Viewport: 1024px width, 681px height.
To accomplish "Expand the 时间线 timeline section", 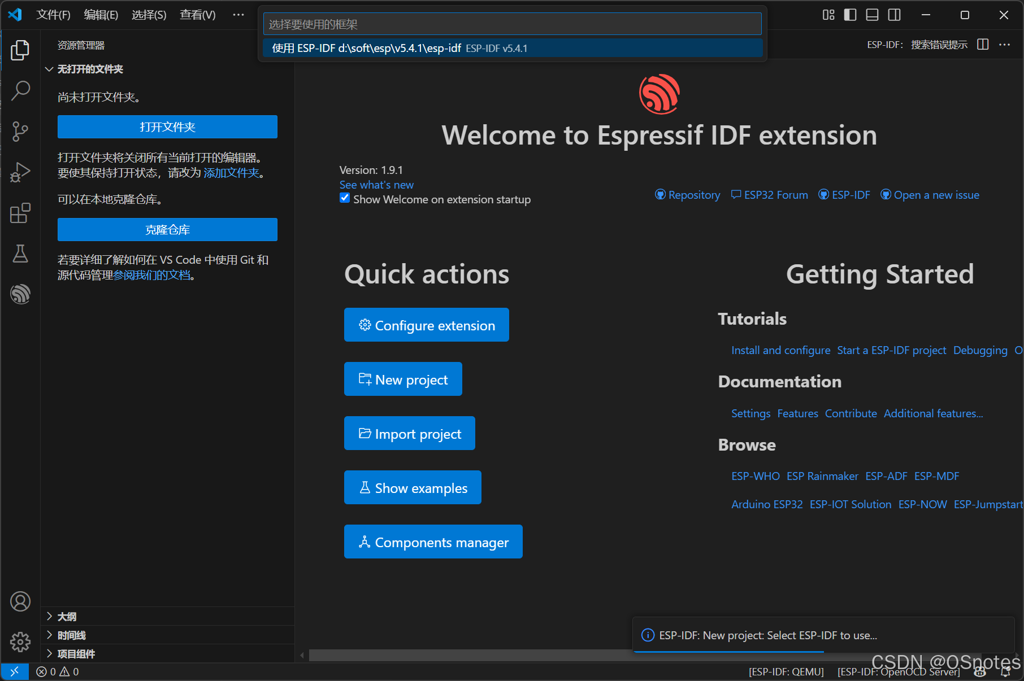I will [71, 635].
